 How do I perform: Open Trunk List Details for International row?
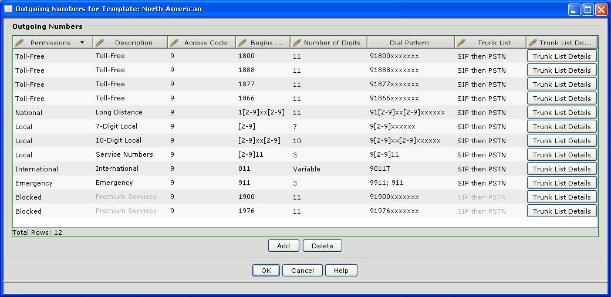click(x=562, y=169)
